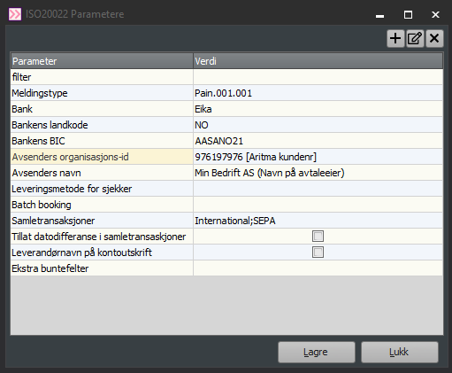The height and width of the screenshot is (373, 452).
Task: Enable Leverandørnavn på kontoutskrift checkbox
Action: click(x=318, y=253)
